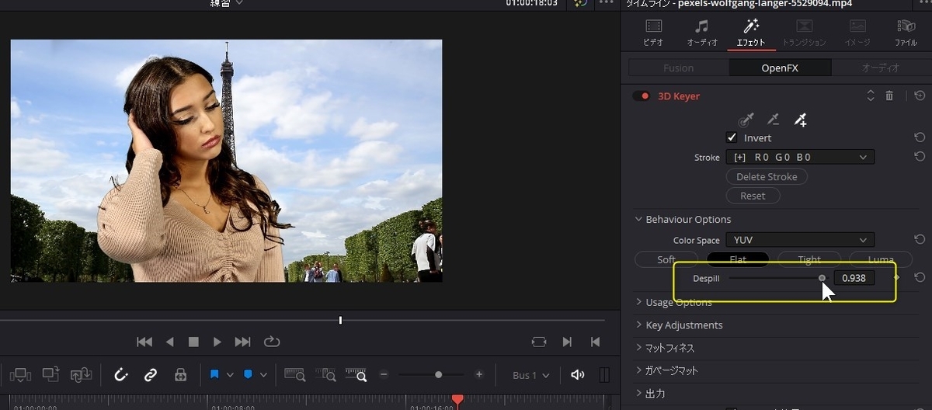Viewport: 932px width, 410px height.
Task: Choose the Luma keying mode
Action: pyautogui.click(x=881, y=259)
